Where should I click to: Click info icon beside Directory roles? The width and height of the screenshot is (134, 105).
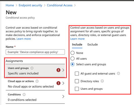102,81
